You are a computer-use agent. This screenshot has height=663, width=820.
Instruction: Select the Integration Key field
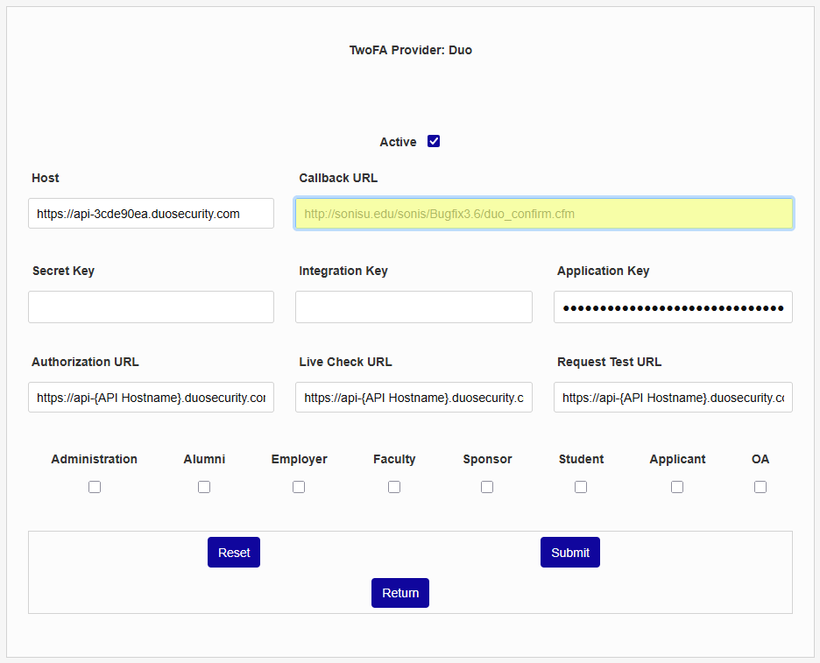point(414,307)
